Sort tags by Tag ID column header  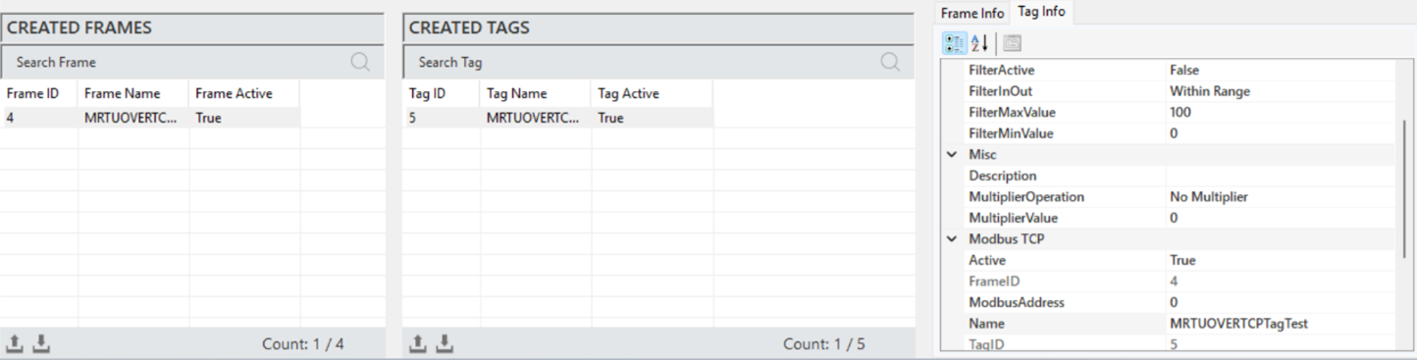pos(442,93)
